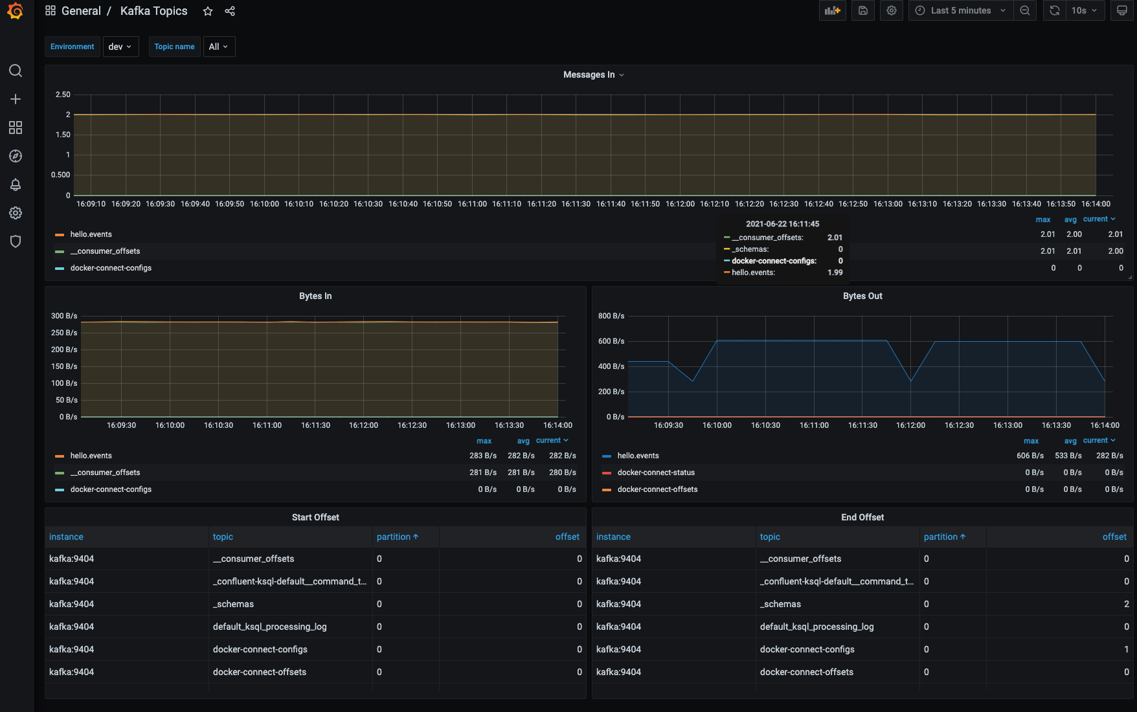Toggle hello.events series in Messages In legend

tap(91, 234)
